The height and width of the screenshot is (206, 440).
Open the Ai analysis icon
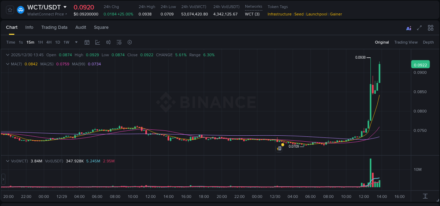(x=408, y=27)
